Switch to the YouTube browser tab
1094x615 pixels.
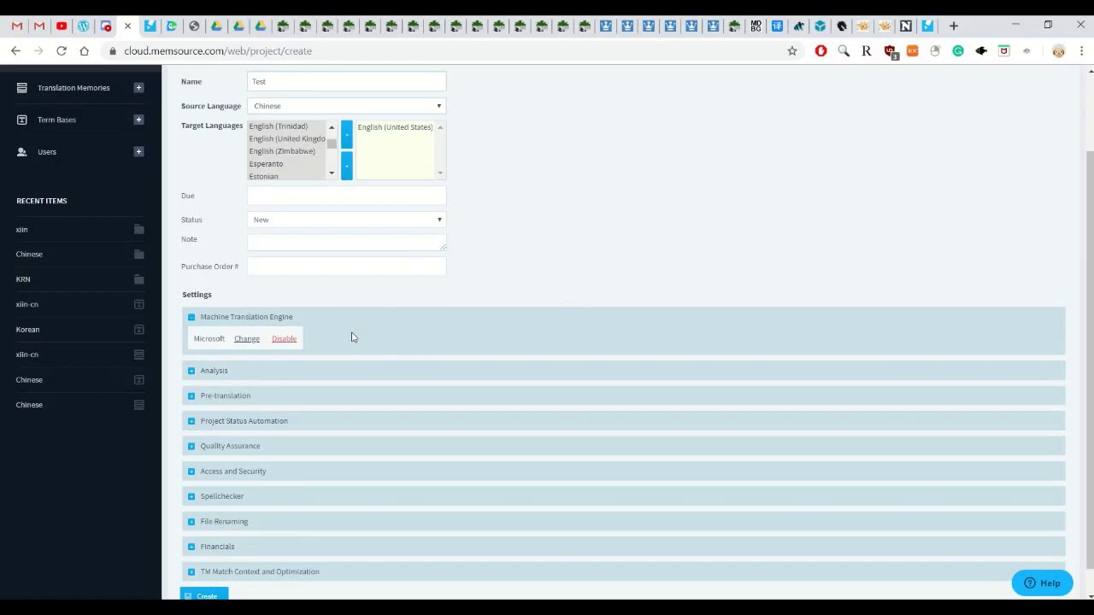(62, 26)
